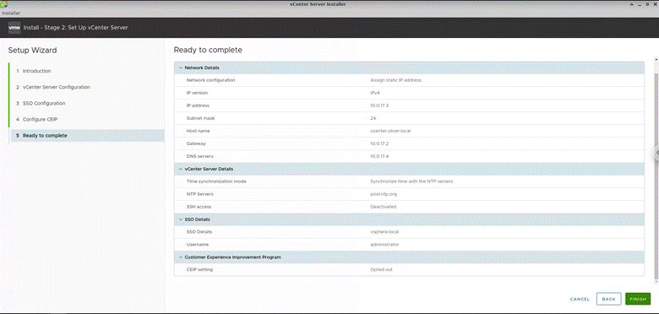Click the Ready to complete heading
Viewport: 659px width, 314px height.
[x=208, y=50]
